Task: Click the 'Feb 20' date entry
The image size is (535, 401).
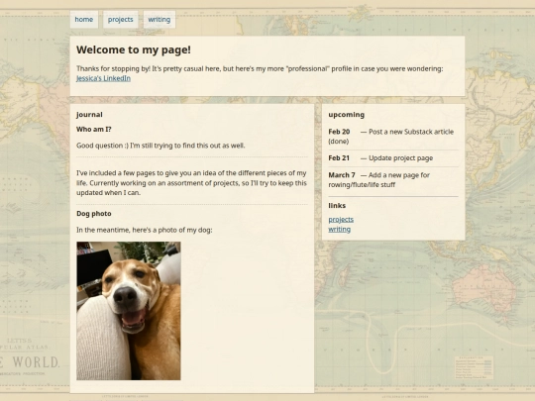Action: click(x=339, y=132)
